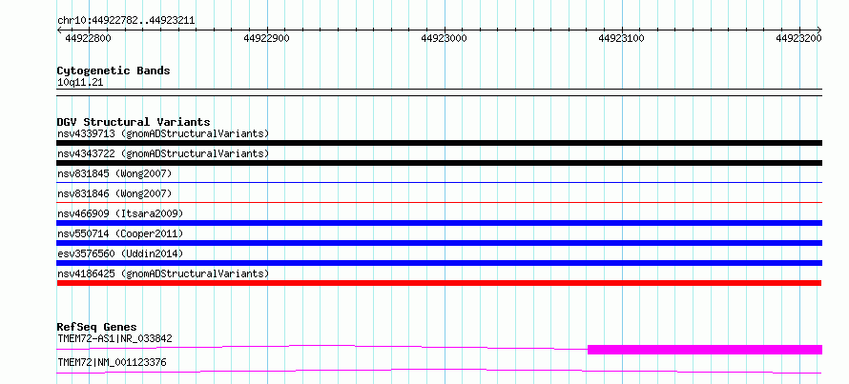The width and height of the screenshot is (849, 384).
Task: Click ruler position 44923200
Action: click(798, 38)
